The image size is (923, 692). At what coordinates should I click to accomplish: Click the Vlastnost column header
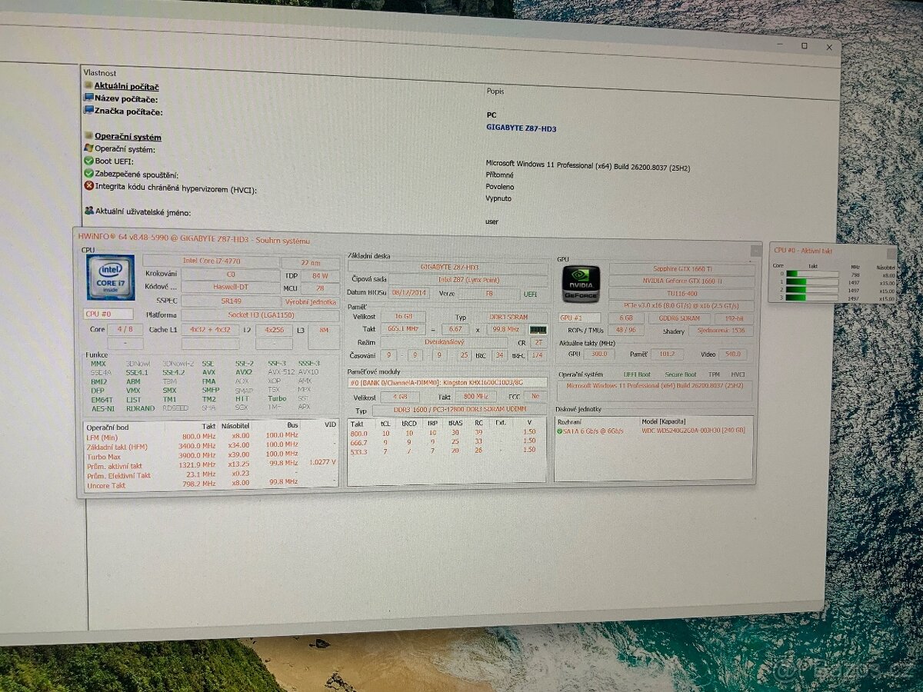coord(101,73)
